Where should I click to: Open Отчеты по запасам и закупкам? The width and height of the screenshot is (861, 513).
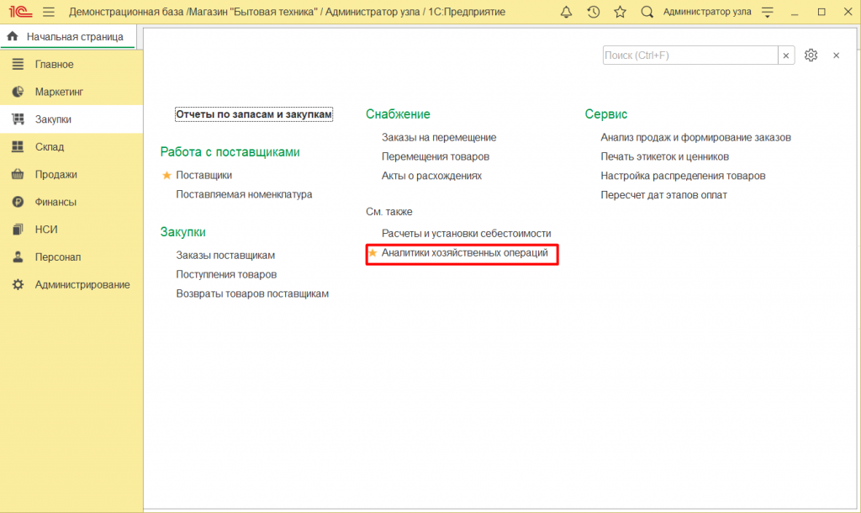[x=254, y=114]
